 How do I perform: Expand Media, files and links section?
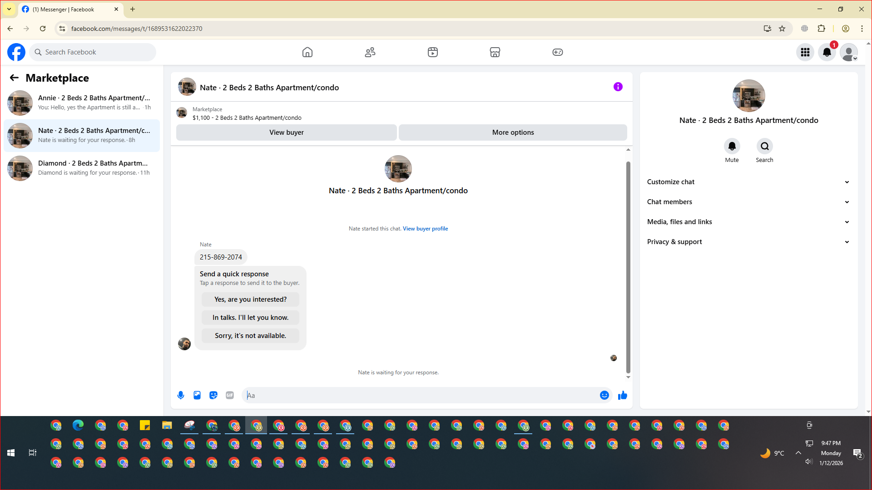748,222
